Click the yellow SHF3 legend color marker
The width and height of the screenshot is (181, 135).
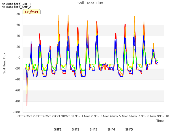click(x=85, y=130)
